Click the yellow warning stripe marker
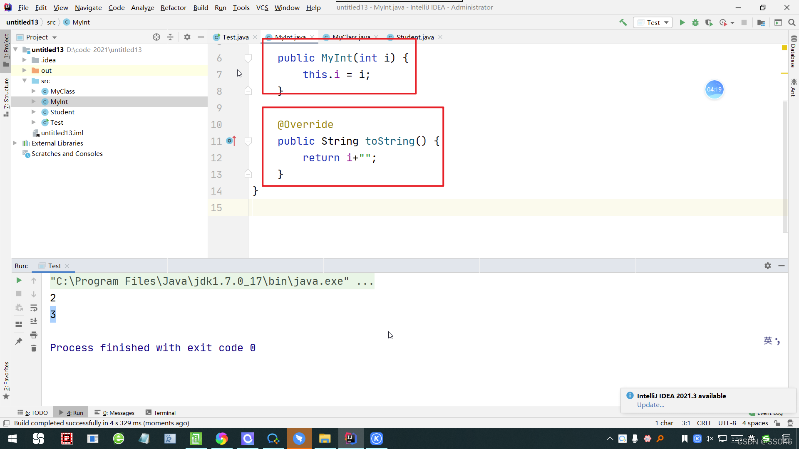 point(784,73)
